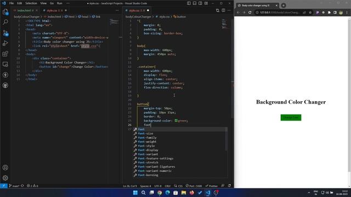This screenshot has width=351, height=197.
Task: Open the customize layout button
Action: [206, 3]
